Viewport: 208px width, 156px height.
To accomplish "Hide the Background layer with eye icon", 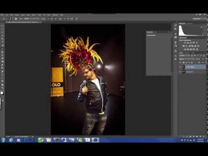I will click(x=180, y=71).
